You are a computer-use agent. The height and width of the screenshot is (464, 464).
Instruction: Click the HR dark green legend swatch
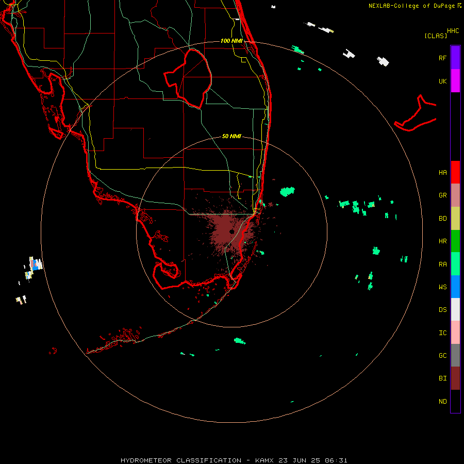(455, 241)
